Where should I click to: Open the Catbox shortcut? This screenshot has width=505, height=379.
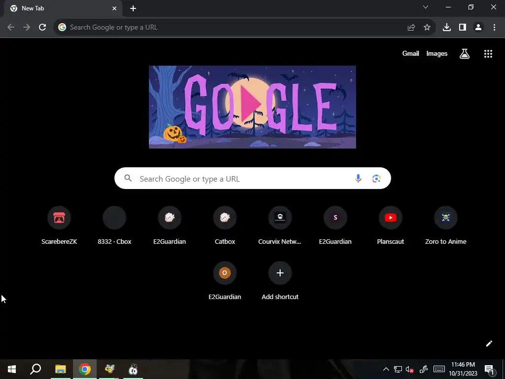pyautogui.click(x=225, y=225)
